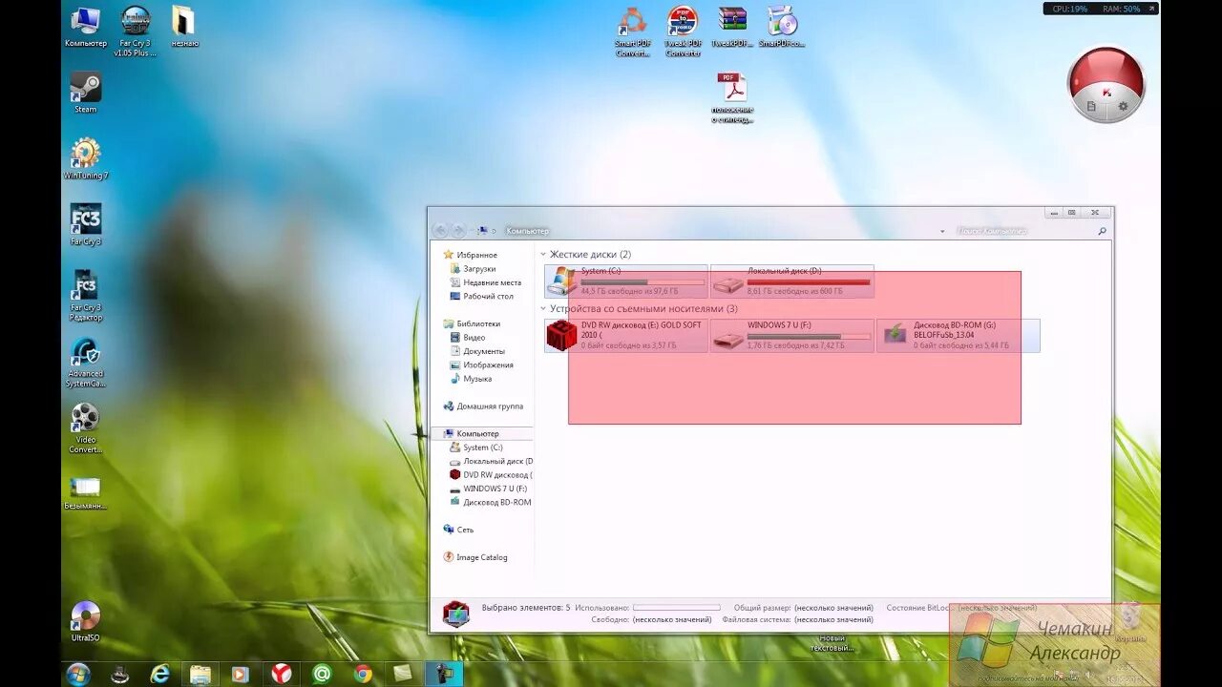The image size is (1222, 687).
Task: Open the Tweak PDF Converter desktop icon
Action: (x=683, y=21)
